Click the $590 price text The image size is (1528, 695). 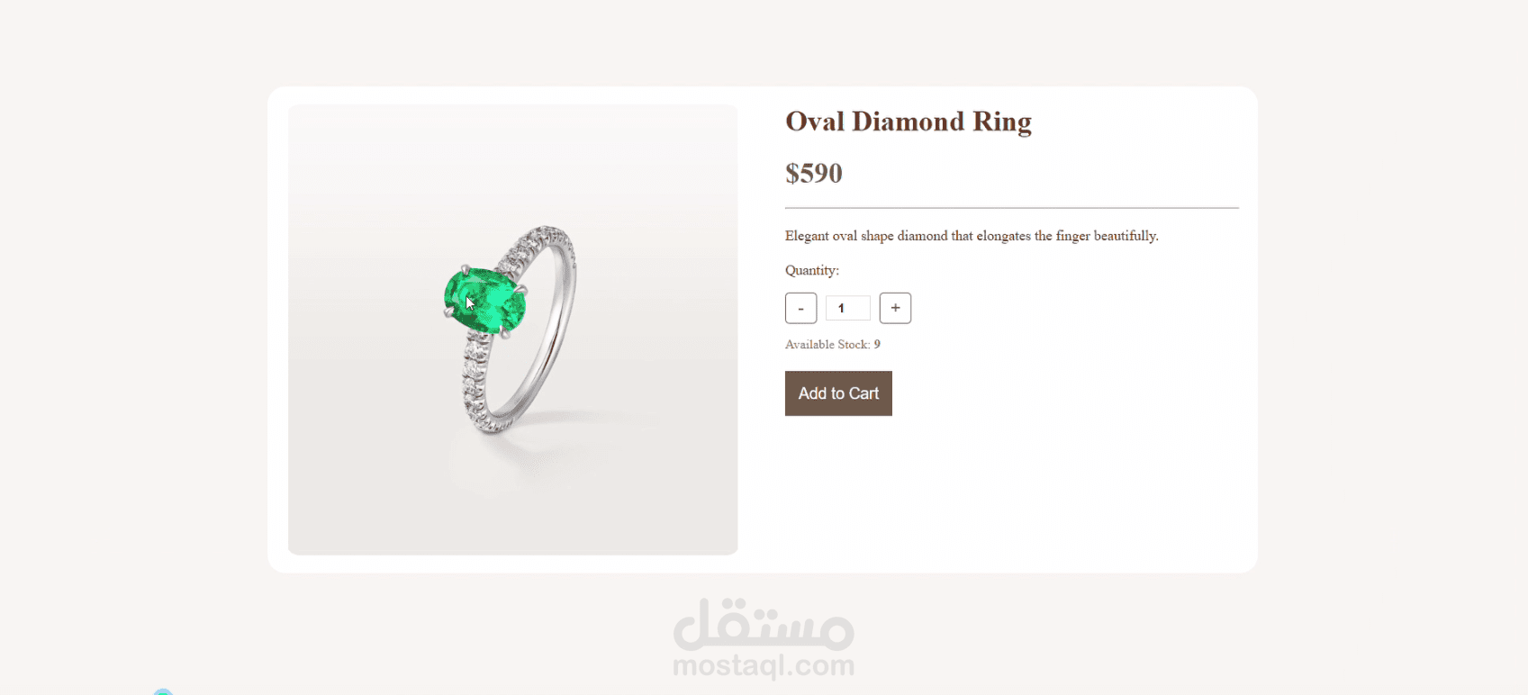pyautogui.click(x=814, y=173)
